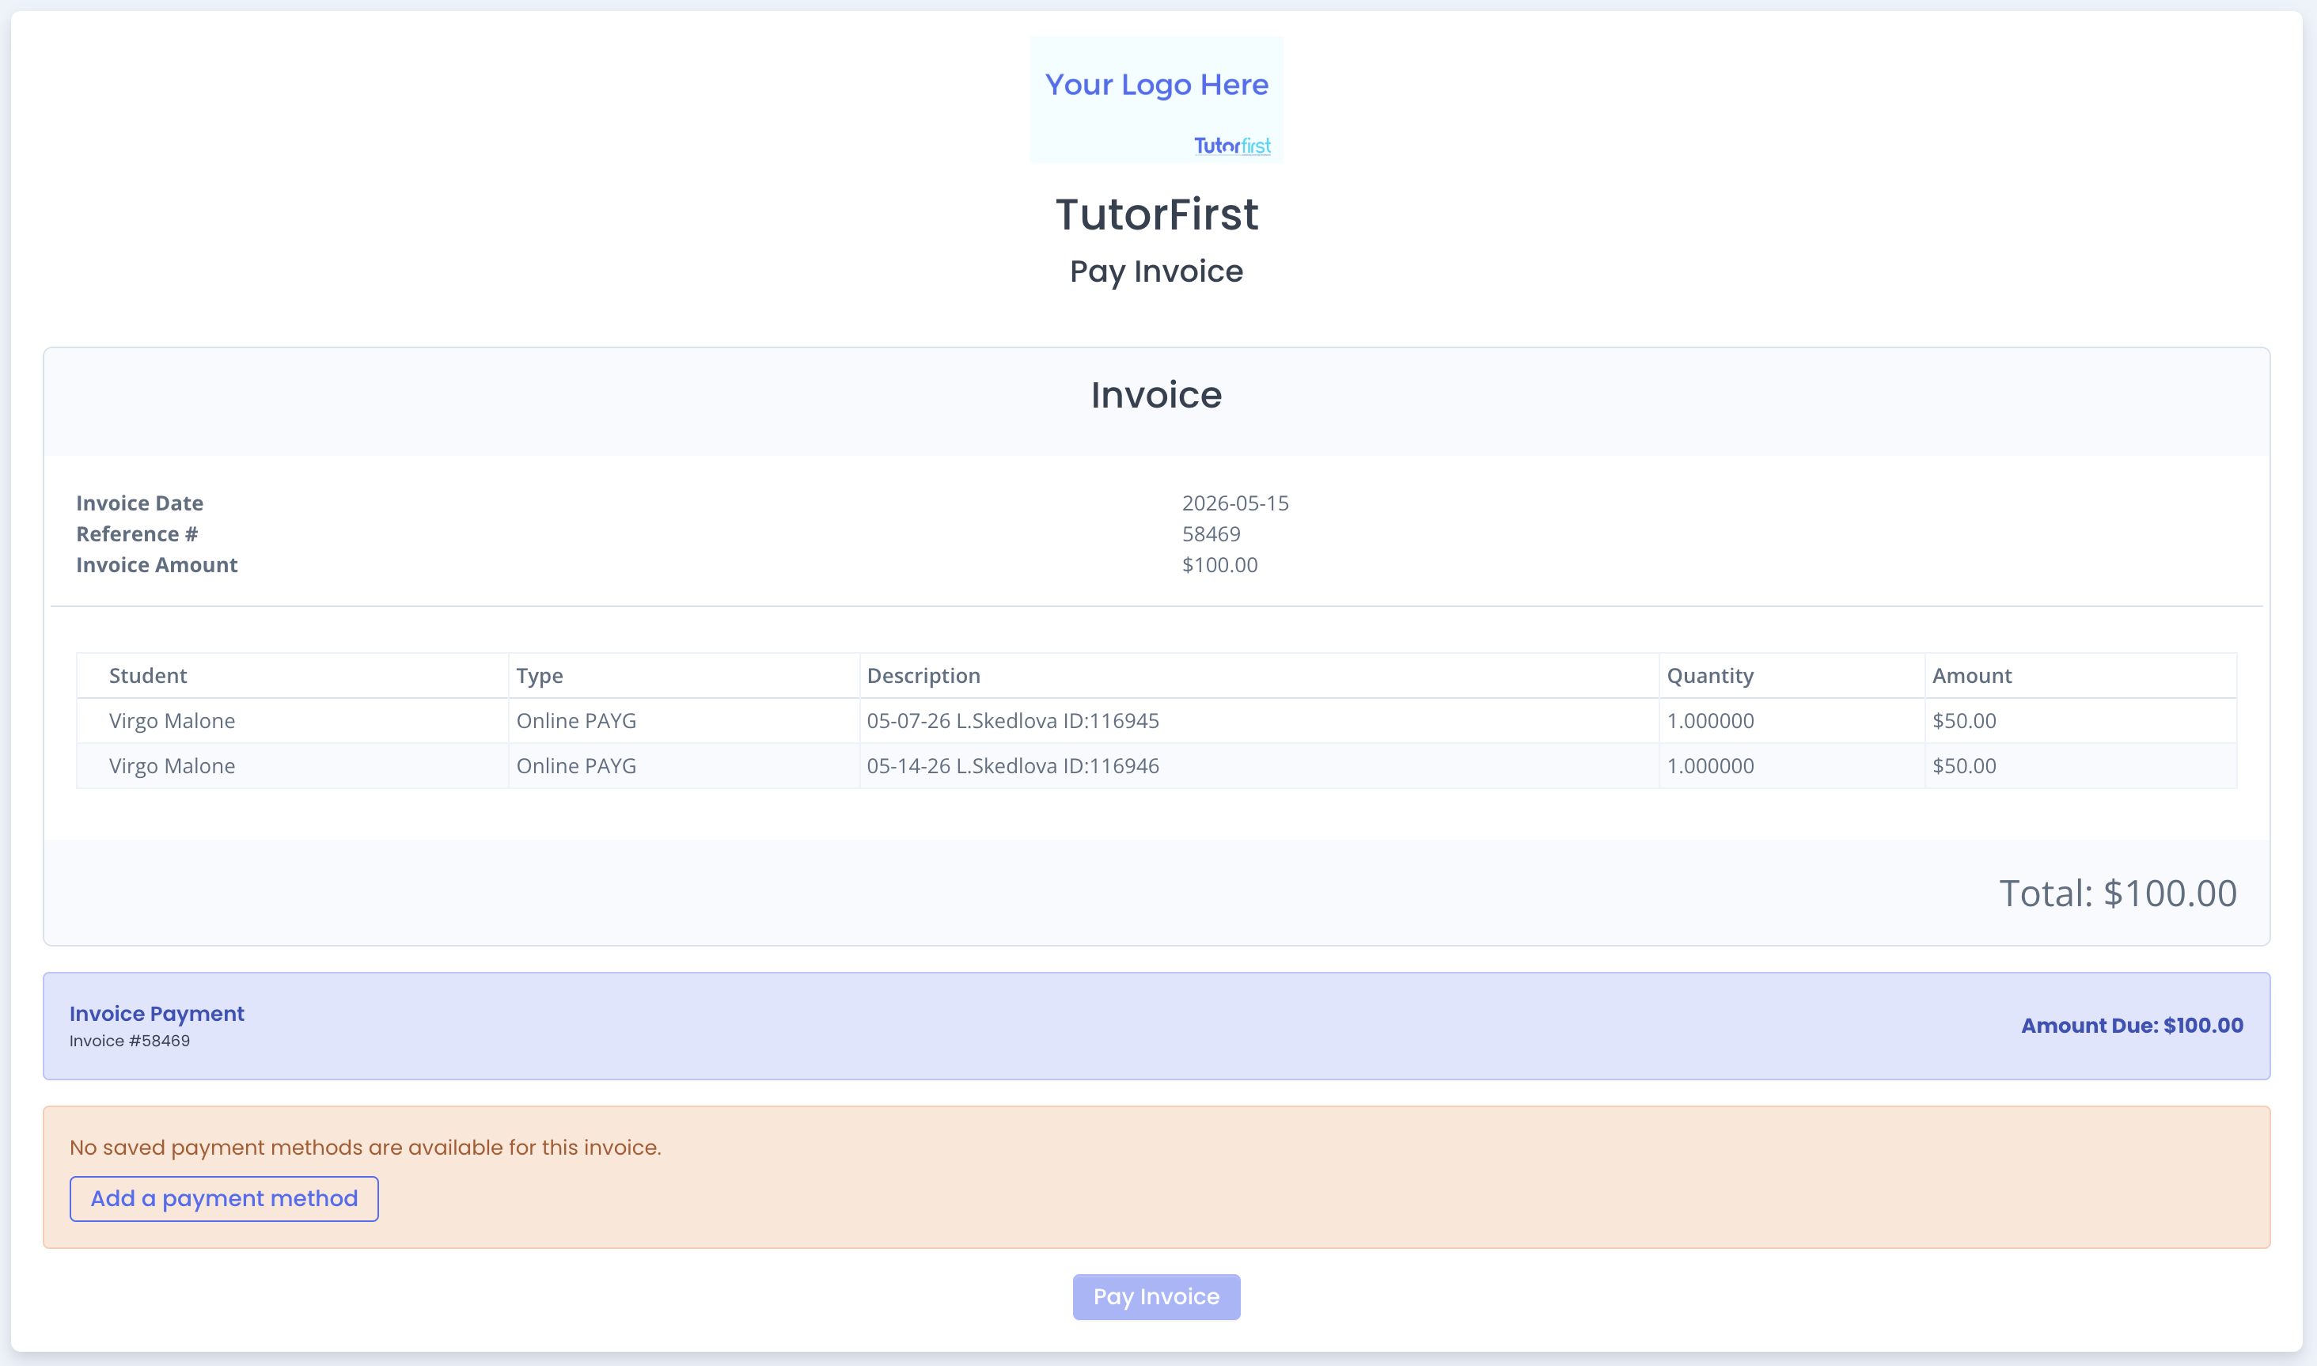2317x1366 pixels.
Task: Click quantity 1.000000 in the ID:116946 row
Action: coord(1710,766)
